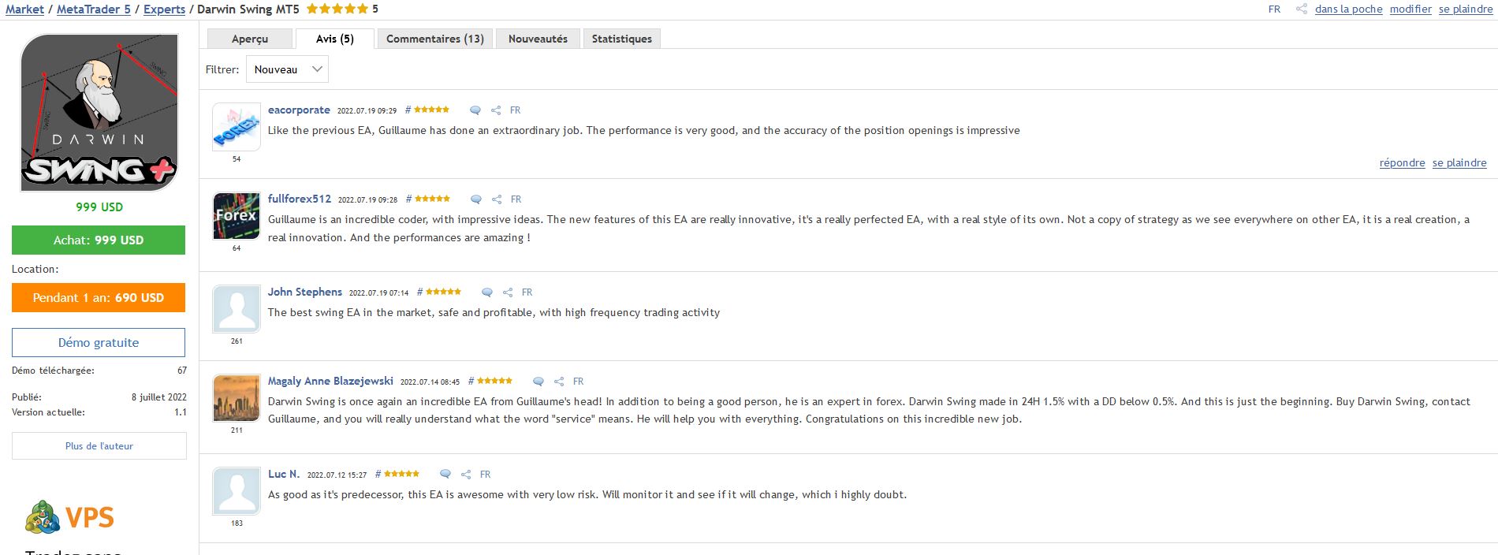
Task: Switch to the Aperçu tab
Action: click(x=250, y=39)
